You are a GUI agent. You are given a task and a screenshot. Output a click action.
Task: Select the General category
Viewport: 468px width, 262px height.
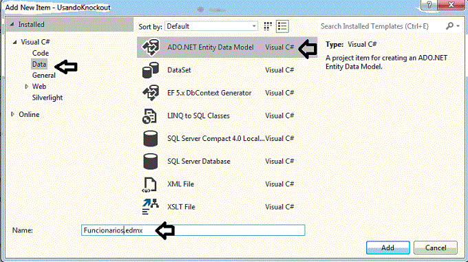tap(44, 76)
